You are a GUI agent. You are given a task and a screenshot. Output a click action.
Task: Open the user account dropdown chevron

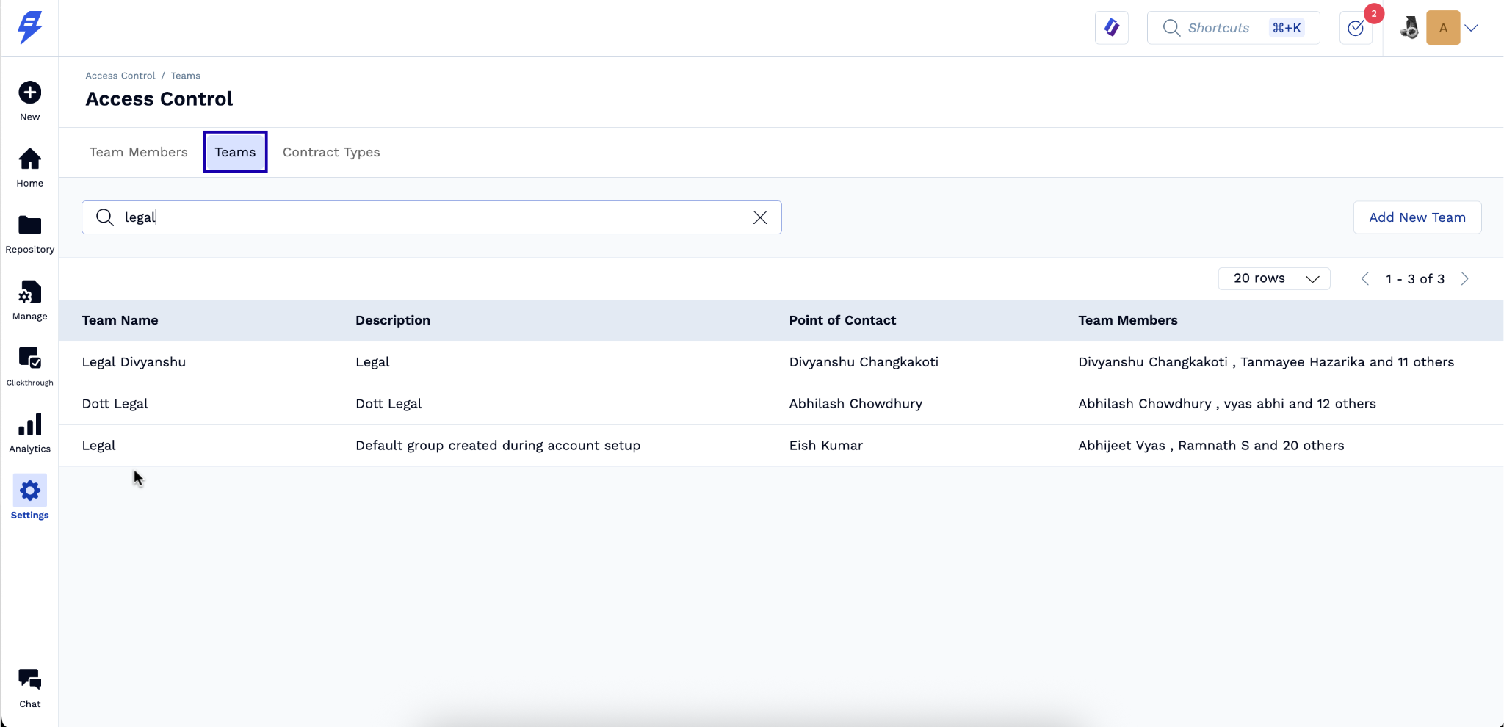point(1471,28)
